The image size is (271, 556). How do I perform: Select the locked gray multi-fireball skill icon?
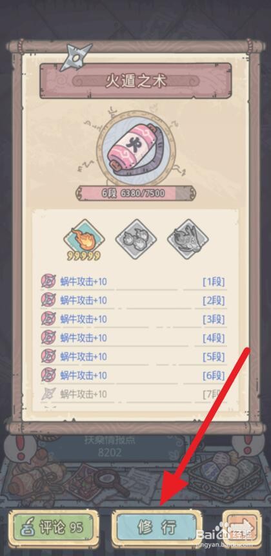136,239
